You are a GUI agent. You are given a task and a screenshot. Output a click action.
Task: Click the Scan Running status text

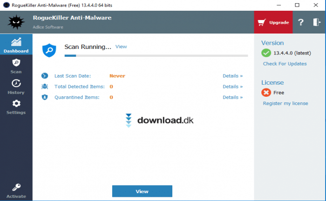point(88,47)
